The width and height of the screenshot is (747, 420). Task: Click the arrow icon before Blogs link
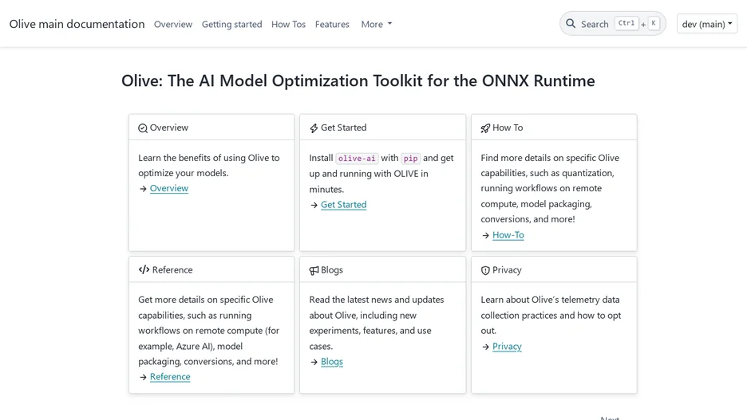click(314, 362)
